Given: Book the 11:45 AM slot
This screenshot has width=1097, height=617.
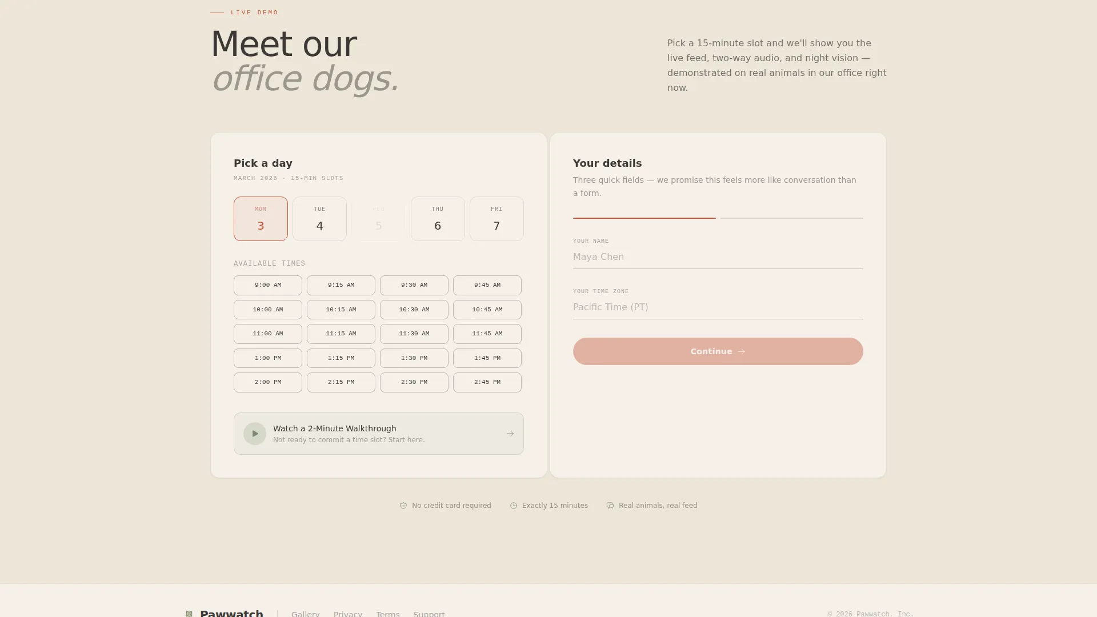Looking at the screenshot, I should pyautogui.click(x=487, y=334).
